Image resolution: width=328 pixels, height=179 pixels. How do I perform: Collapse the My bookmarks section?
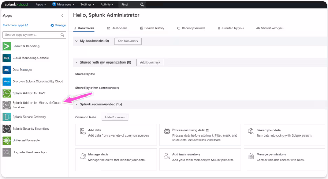coord(76,41)
